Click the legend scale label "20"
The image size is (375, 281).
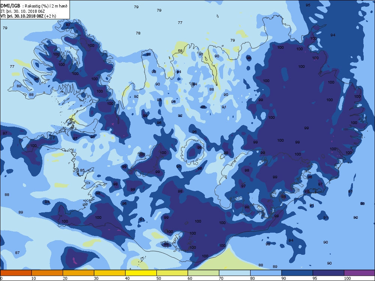point(65,278)
